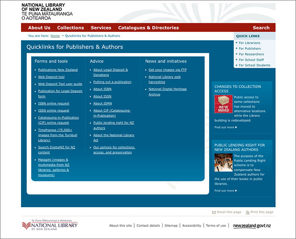
Task: Click the National Library footer logo
Action: pyautogui.click(x=50, y=225)
